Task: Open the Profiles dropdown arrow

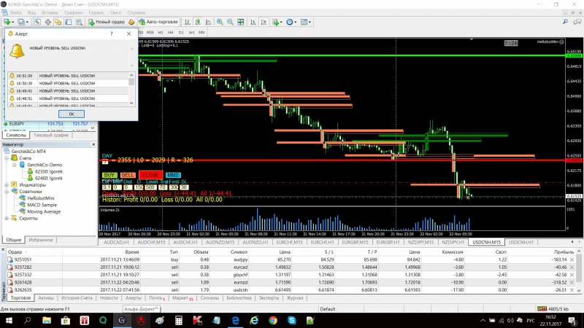Action: 27,23
